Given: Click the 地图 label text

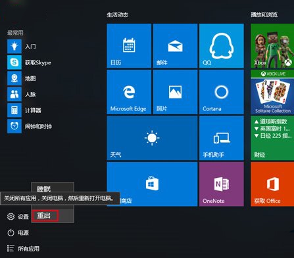Looking at the screenshot, I should click(30, 78).
